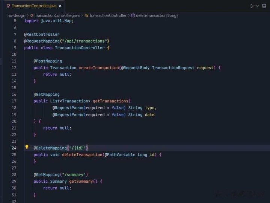Click the @DeleteMapping annotation
Screen dimensions: 270x203
[50, 148]
